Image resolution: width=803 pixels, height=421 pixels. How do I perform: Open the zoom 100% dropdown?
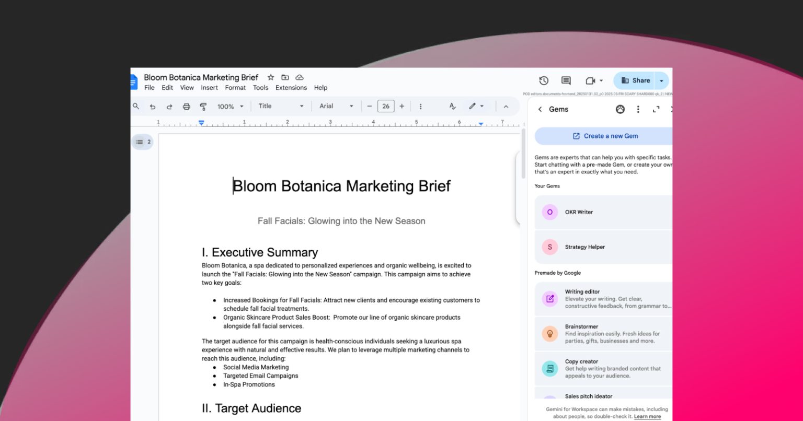[x=231, y=106]
